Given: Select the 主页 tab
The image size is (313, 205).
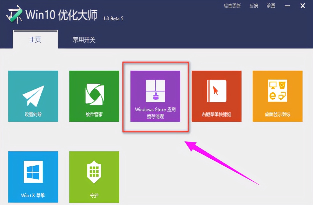Looking at the screenshot, I should 35,40.
